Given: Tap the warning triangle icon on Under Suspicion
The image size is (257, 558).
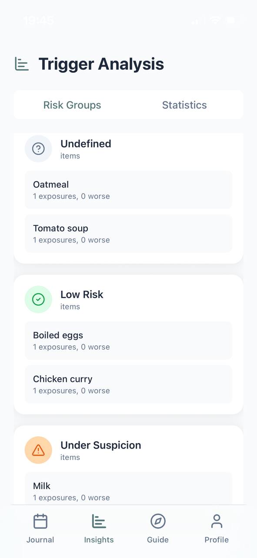Looking at the screenshot, I should 38,450.
